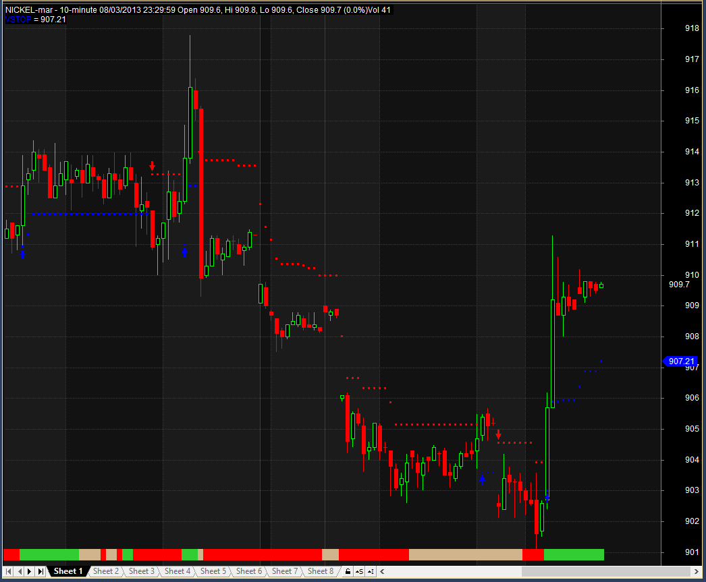The height and width of the screenshot is (582, 706).
Task: Click the scrollbar right arrow
Action: (697, 572)
